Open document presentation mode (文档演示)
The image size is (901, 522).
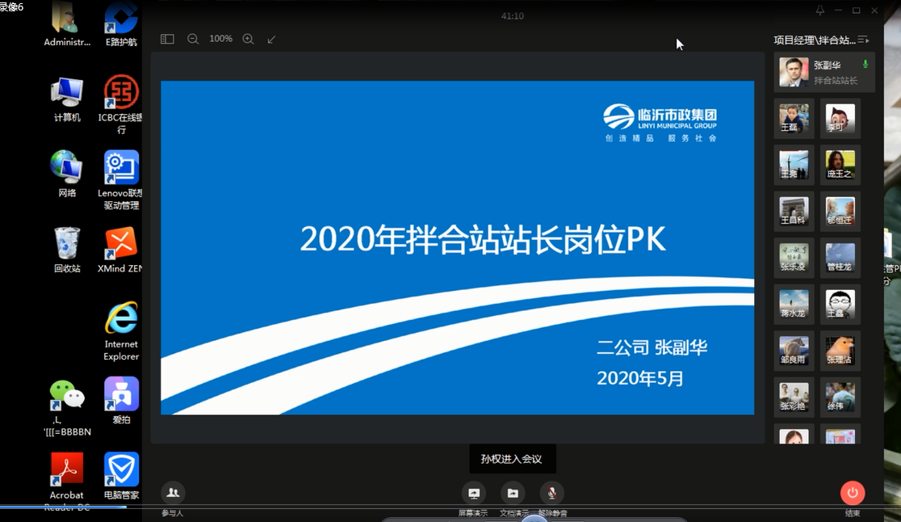click(x=512, y=493)
